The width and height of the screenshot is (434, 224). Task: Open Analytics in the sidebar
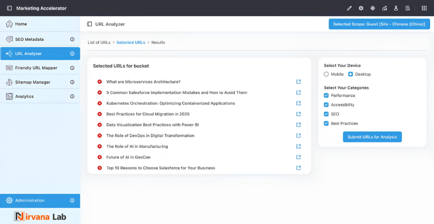click(x=40, y=96)
